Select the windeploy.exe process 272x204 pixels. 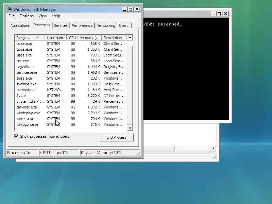point(71,113)
